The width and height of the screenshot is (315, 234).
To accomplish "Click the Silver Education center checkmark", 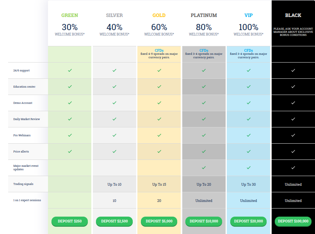I will point(114,86).
